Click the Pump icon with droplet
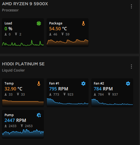The image size is (140, 145). coord(39,115)
